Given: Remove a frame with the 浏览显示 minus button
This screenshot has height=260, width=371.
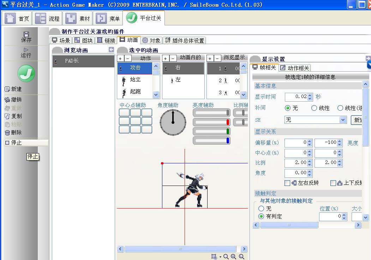Looking at the screenshot, I should click(x=217, y=58).
